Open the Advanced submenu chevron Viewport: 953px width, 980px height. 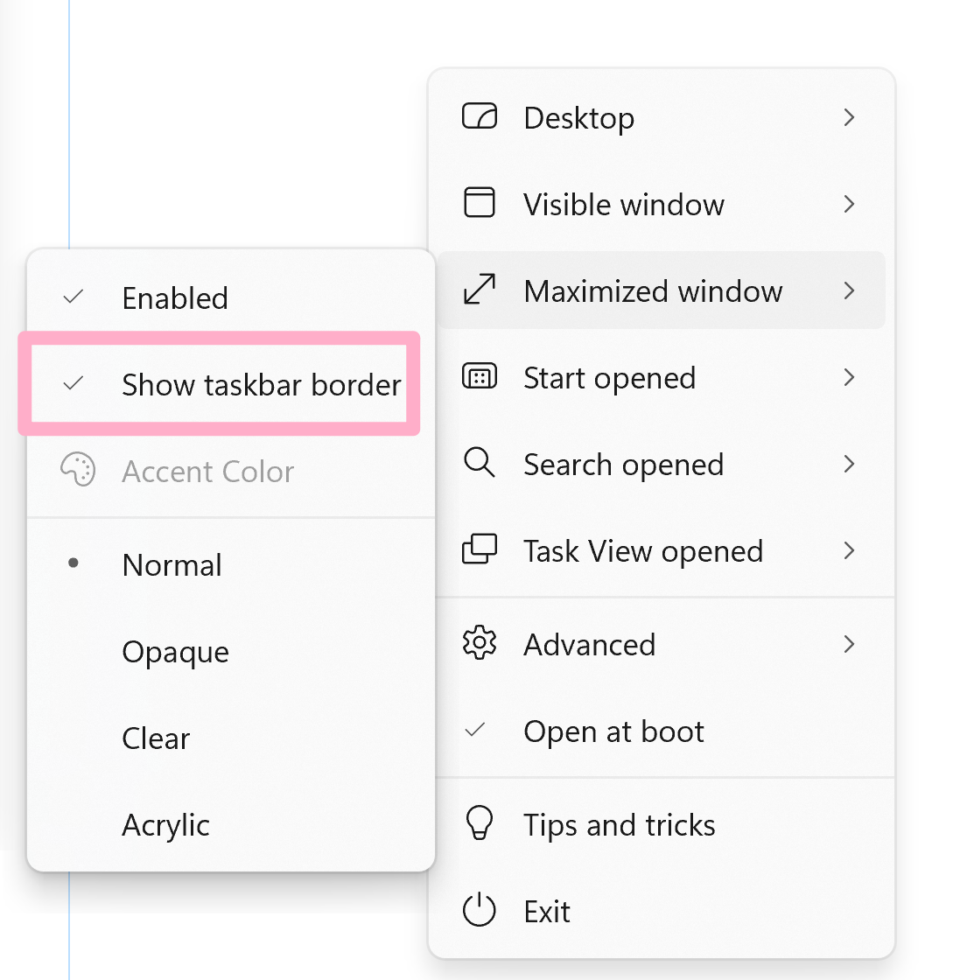(848, 644)
